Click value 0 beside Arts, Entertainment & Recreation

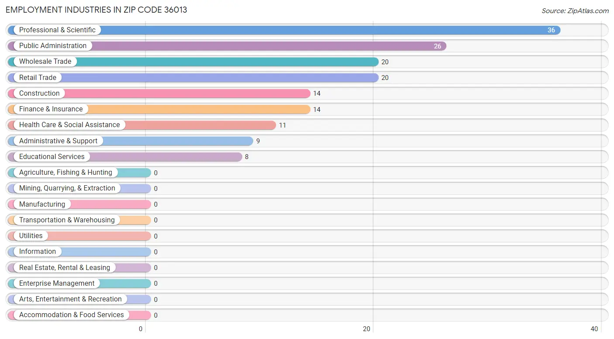[x=155, y=300]
